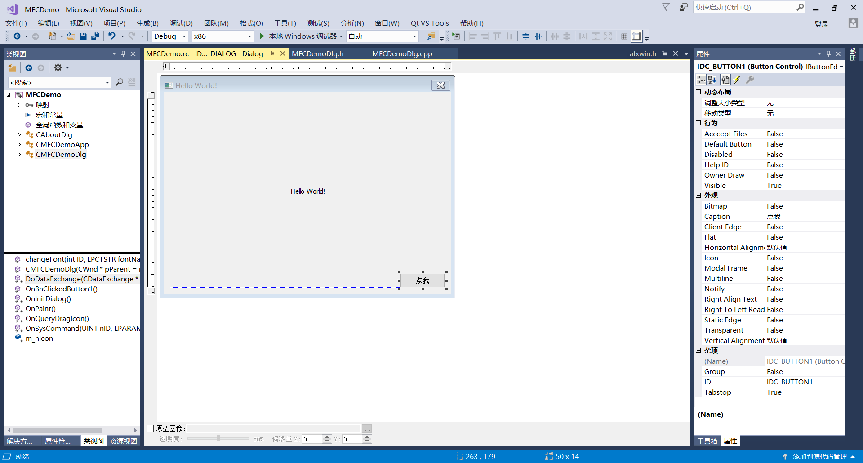Click the new folder icon in Class View
This screenshot has width=863, height=463.
[x=13, y=68]
